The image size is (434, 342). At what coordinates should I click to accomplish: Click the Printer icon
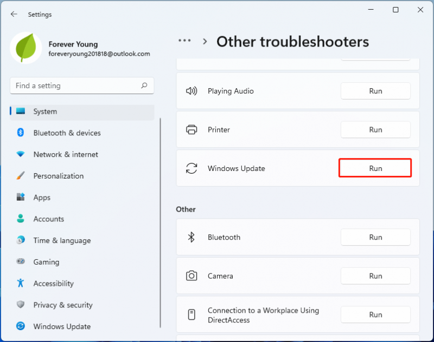[x=192, y=129]
